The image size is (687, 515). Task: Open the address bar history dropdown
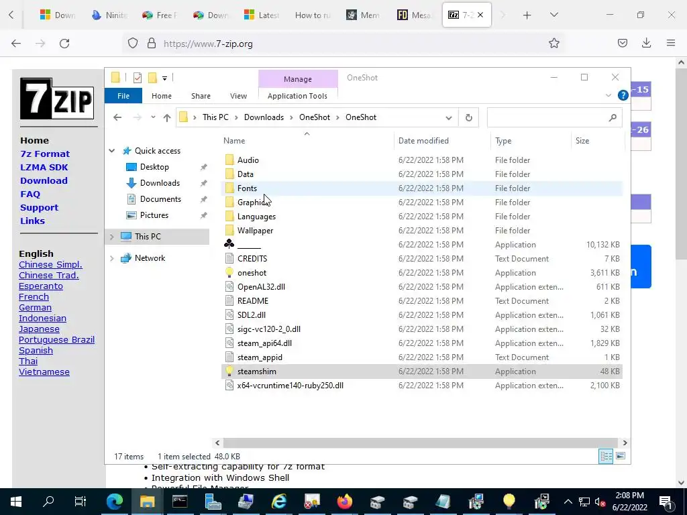point(449,118)
